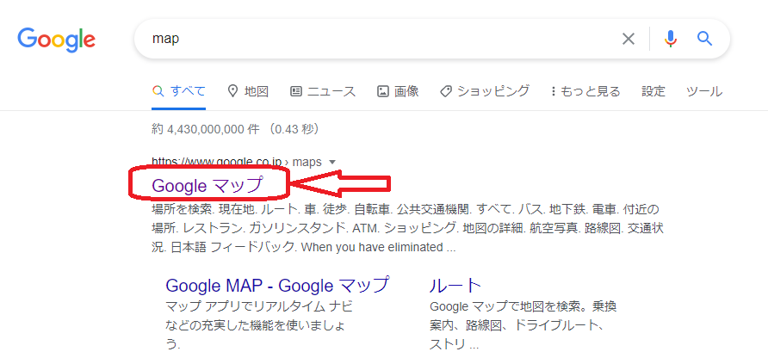768x364 pixels.
Task: Click the snippet beginning 場所を検索. 現在地
Action: coord(406,229)
